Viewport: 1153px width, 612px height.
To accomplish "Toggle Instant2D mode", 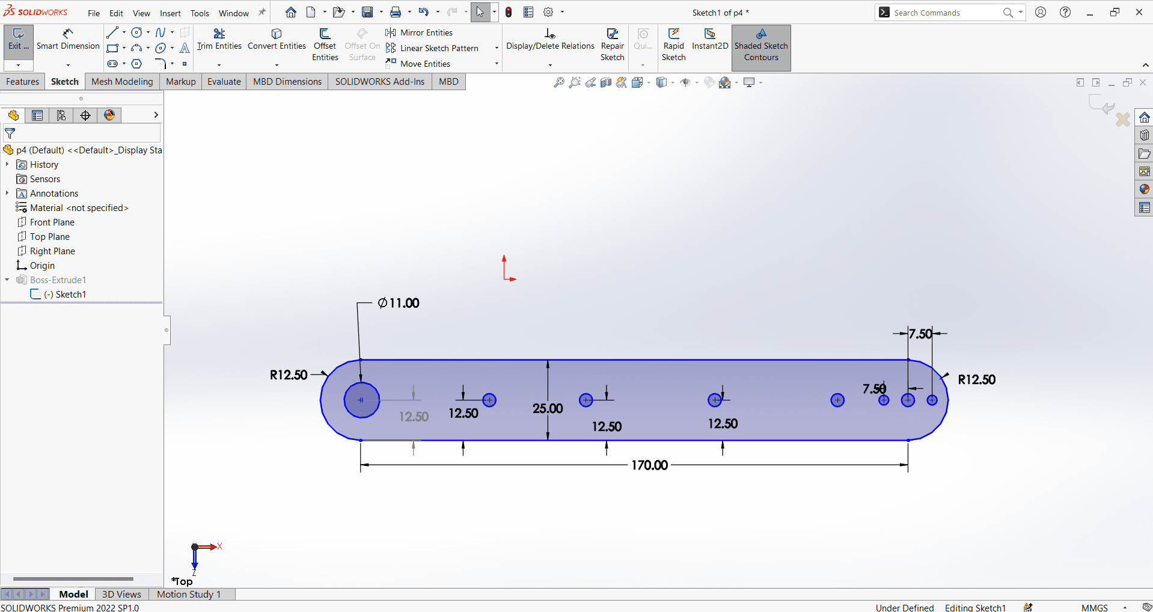I will pos(710,40).
